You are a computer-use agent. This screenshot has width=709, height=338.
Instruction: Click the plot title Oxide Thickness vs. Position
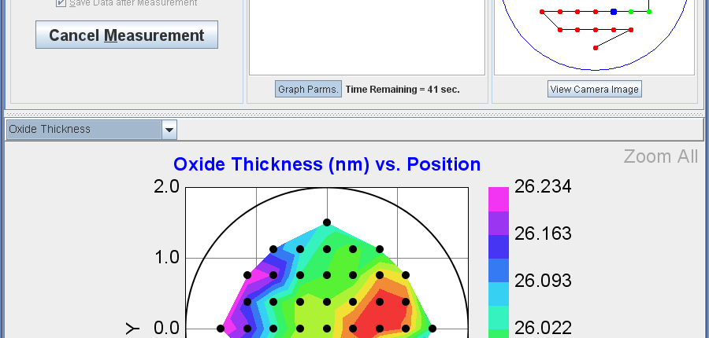click(327, 164)
